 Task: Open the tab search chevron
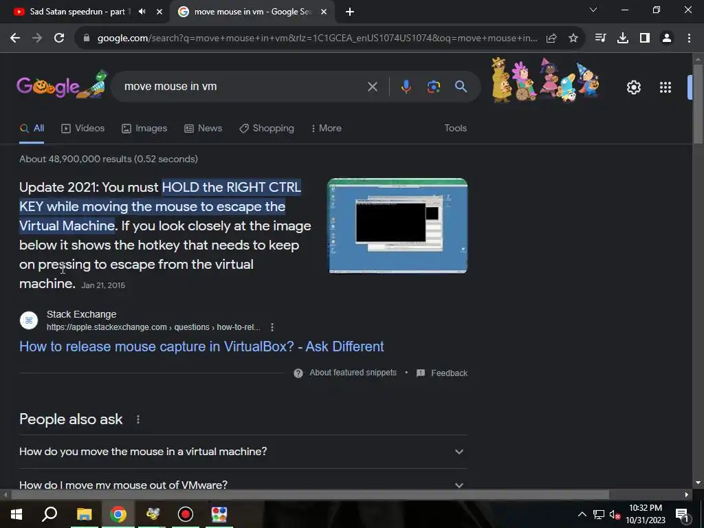(x=593, y=10)
